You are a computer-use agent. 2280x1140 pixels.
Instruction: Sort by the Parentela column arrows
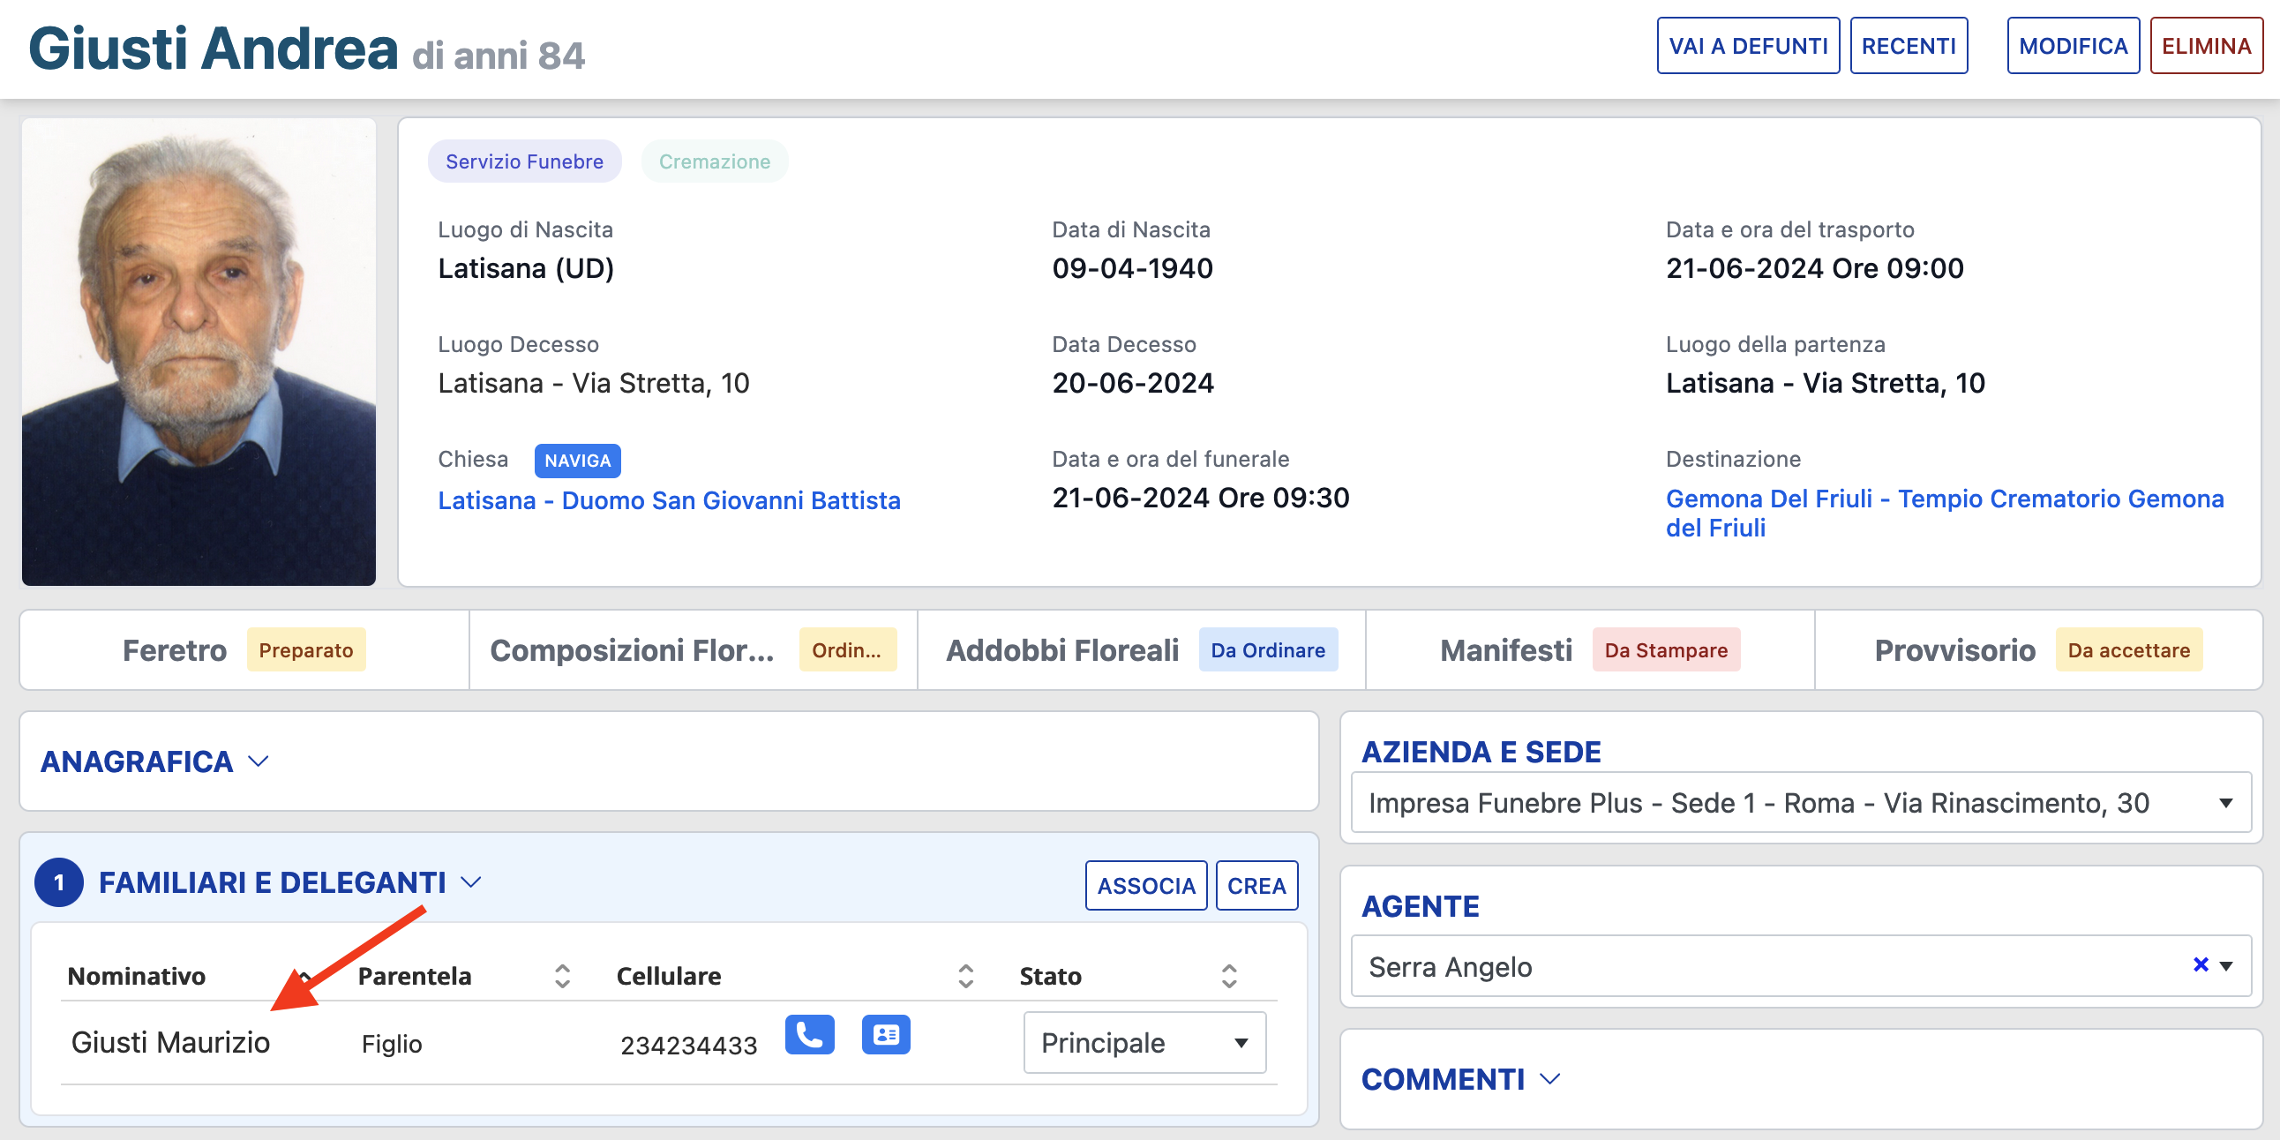pyautogui.click(x=562, y=976)
